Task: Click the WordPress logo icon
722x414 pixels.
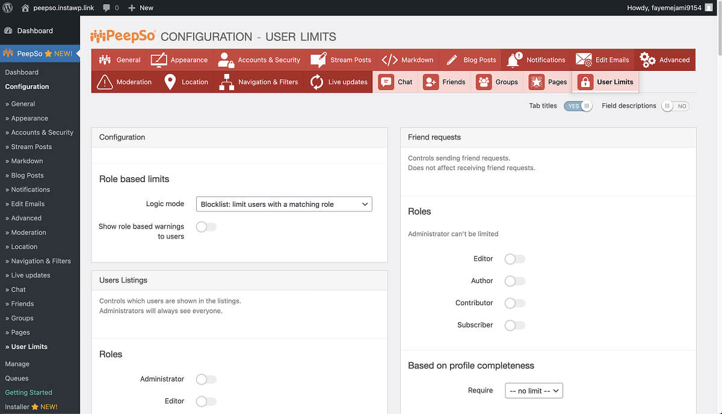Action: [x=8, y=8]
